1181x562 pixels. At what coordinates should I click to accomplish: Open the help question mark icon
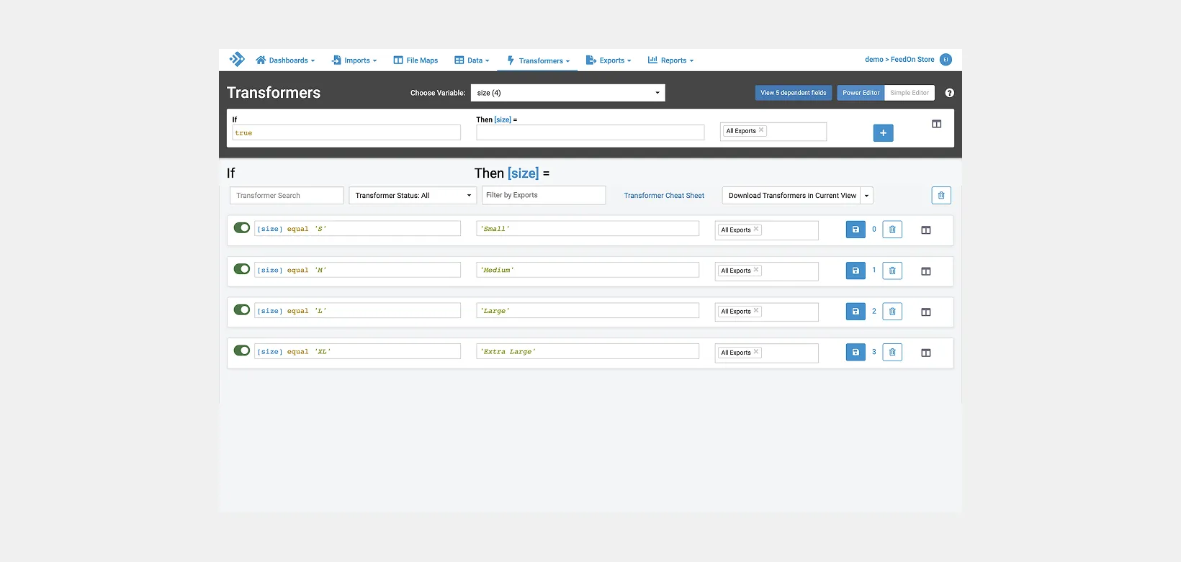949,93
